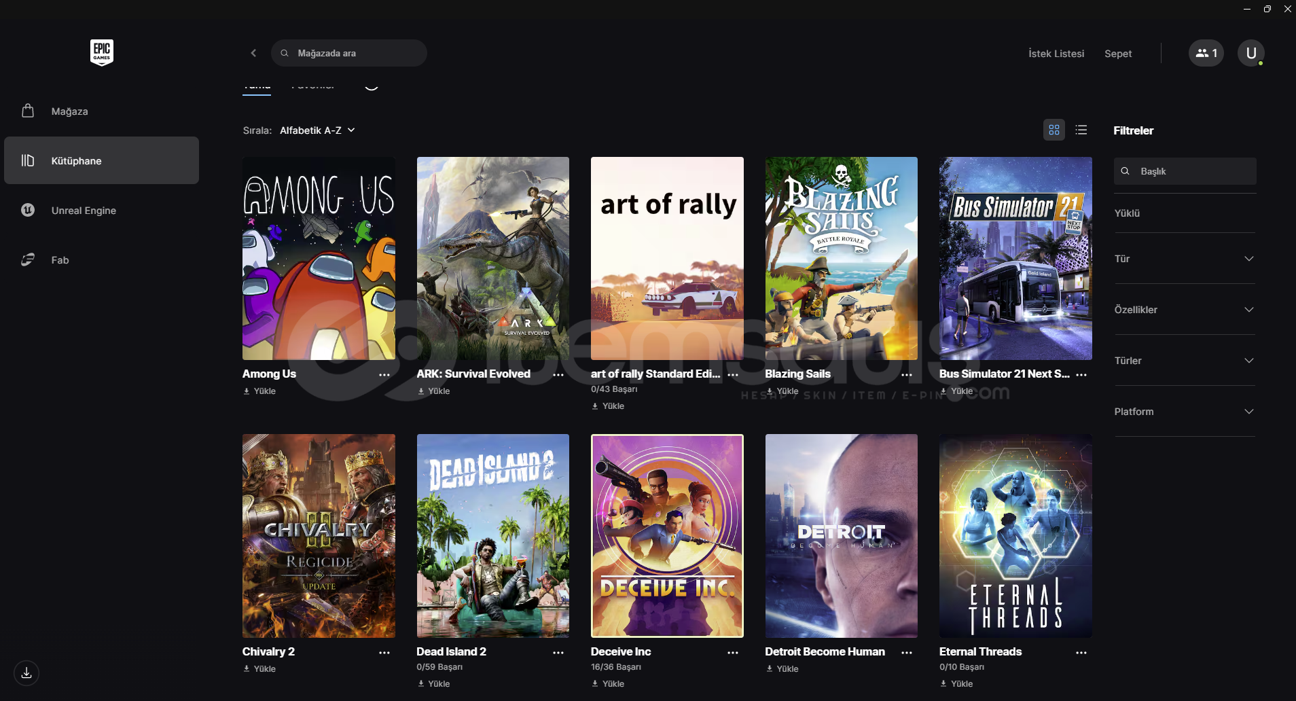Image resolution: width=1296 pixels, height=701 pixels.
Task: Open art of rally options menu
Action: tap(733, 375)
